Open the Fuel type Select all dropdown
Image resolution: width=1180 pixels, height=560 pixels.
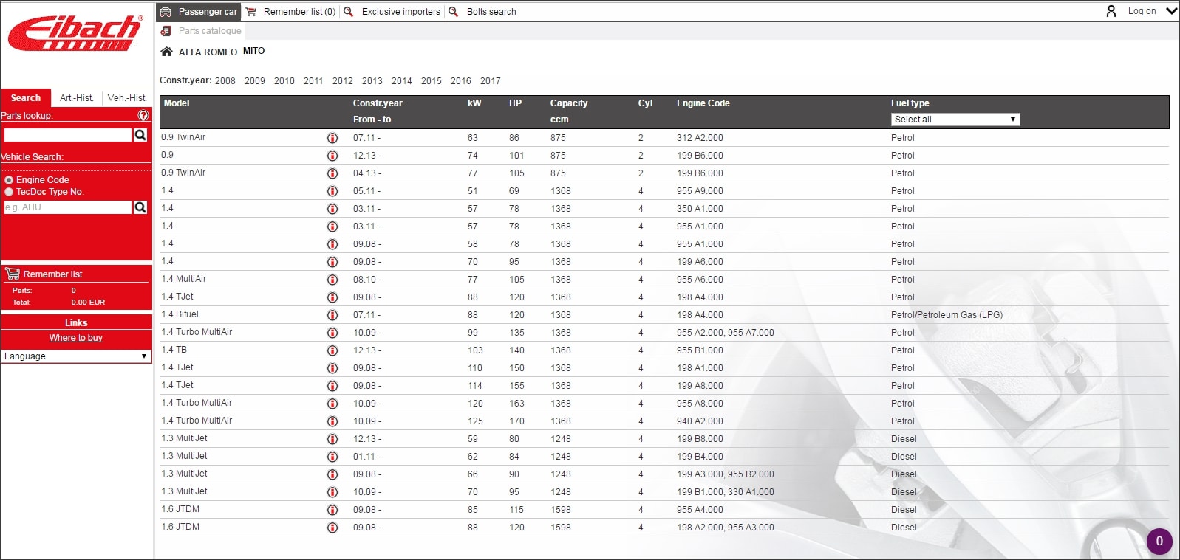point(955,120)
